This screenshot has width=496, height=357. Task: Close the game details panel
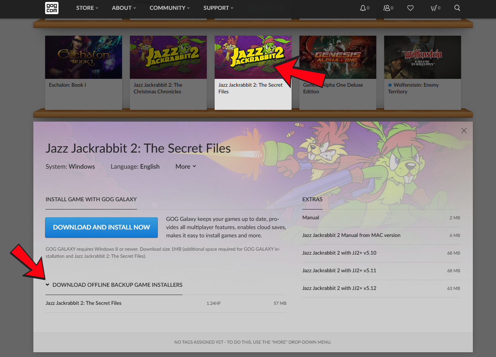pos(464,131)
